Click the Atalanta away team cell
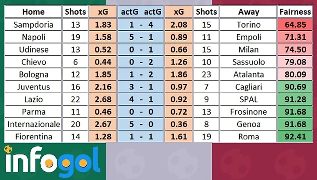 [248, 74]
